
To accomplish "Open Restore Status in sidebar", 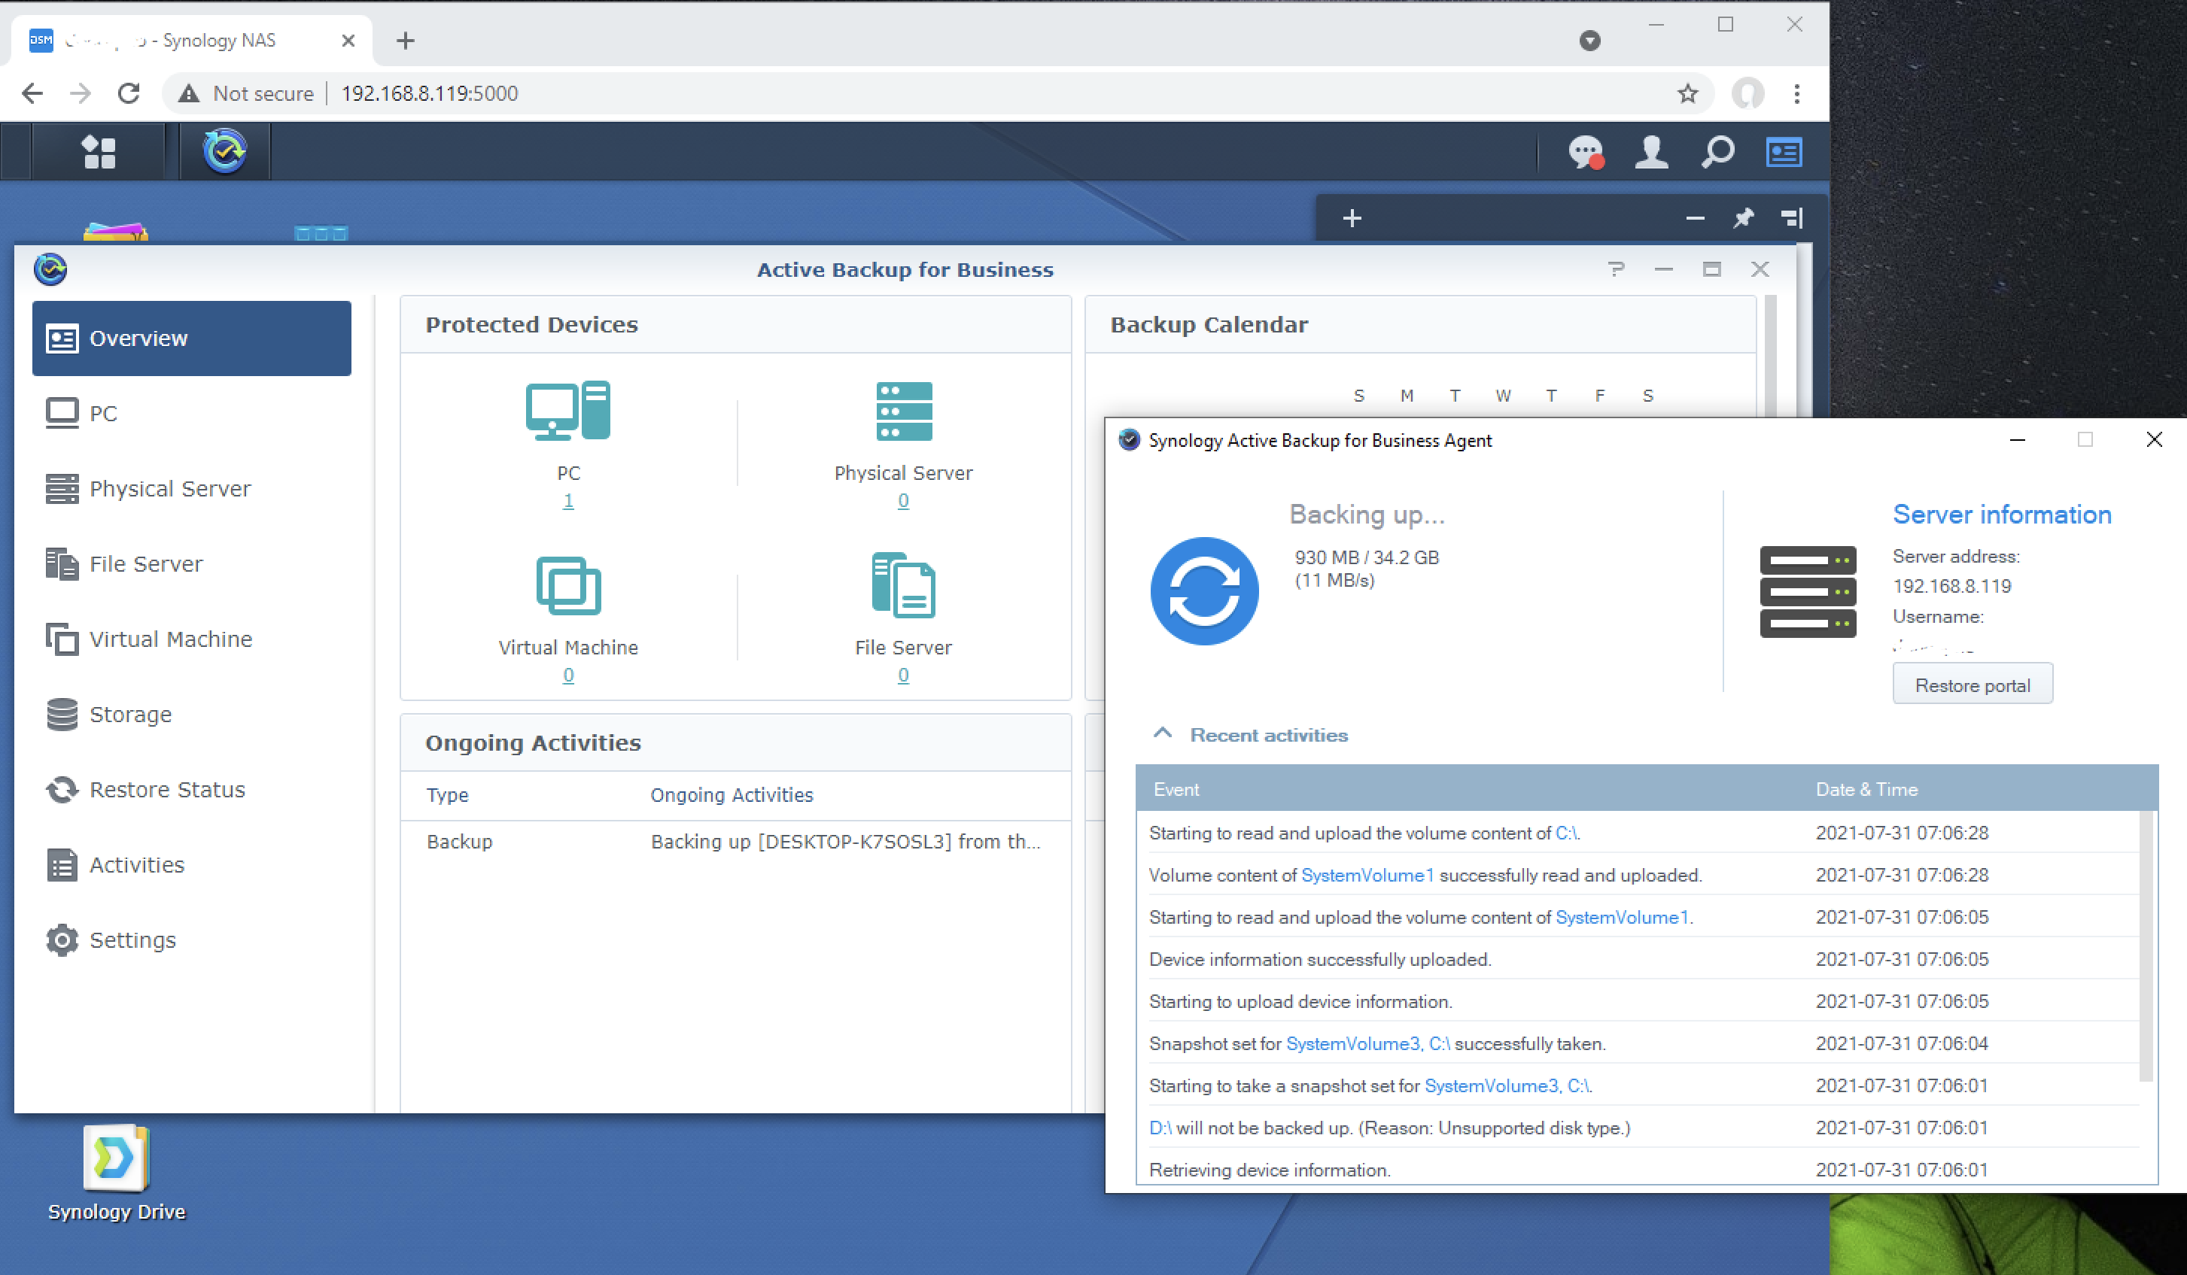I will pyautogui.click(x=192, y=790).
